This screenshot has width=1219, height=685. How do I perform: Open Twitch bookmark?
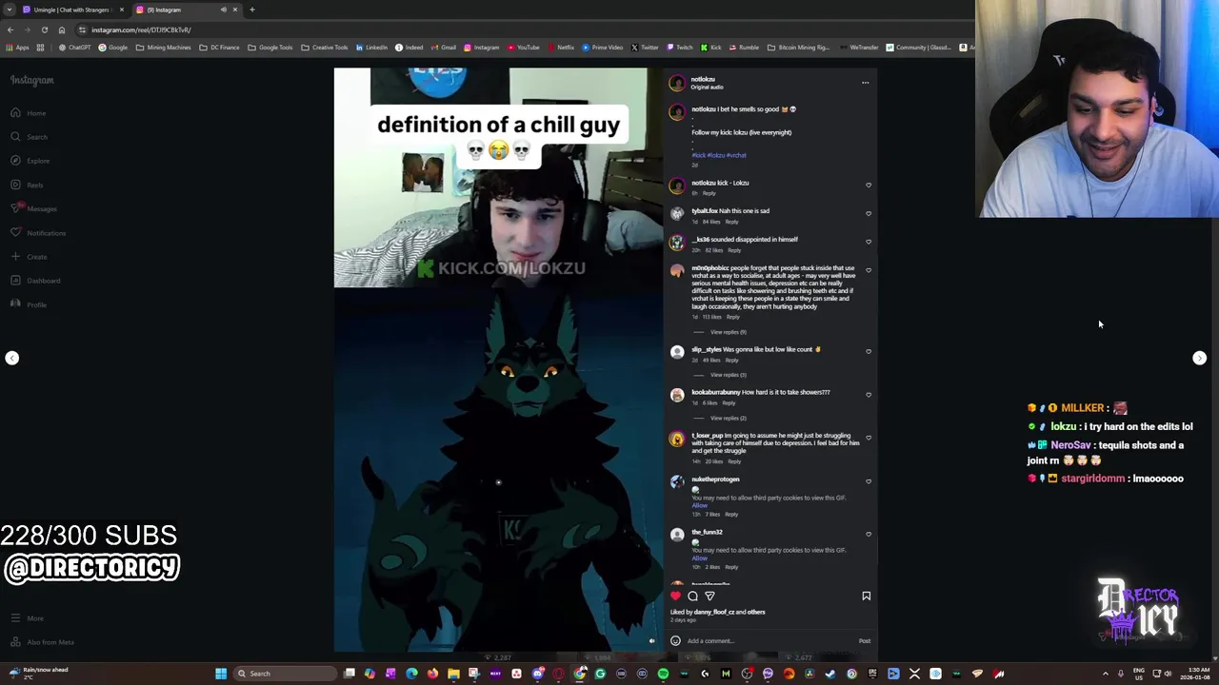pyautogui.click(x=679, y=48)
